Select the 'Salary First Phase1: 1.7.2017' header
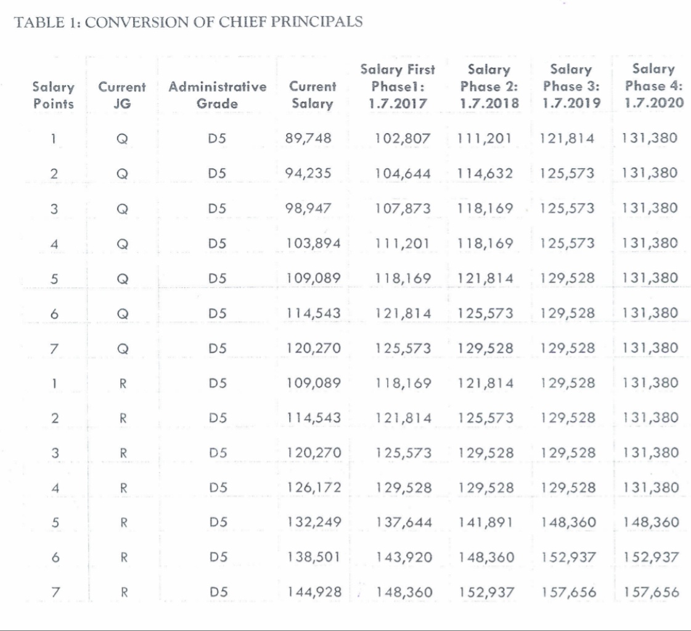691x631 pixels. (x=397, y=87)
